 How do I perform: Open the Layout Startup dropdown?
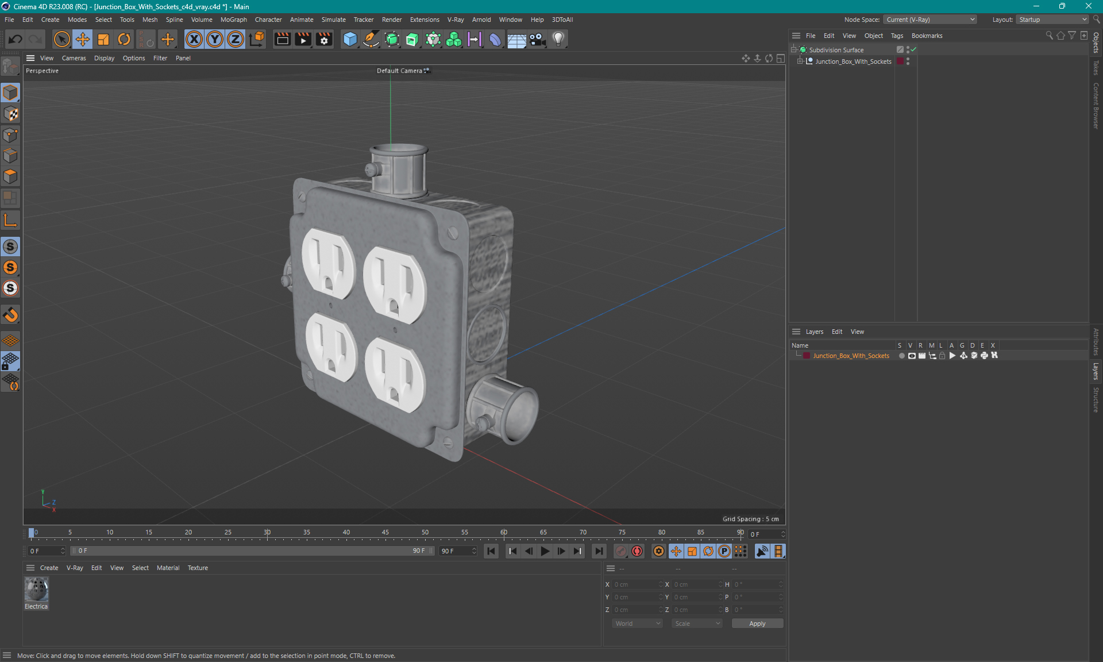(x=1052, y=20)
